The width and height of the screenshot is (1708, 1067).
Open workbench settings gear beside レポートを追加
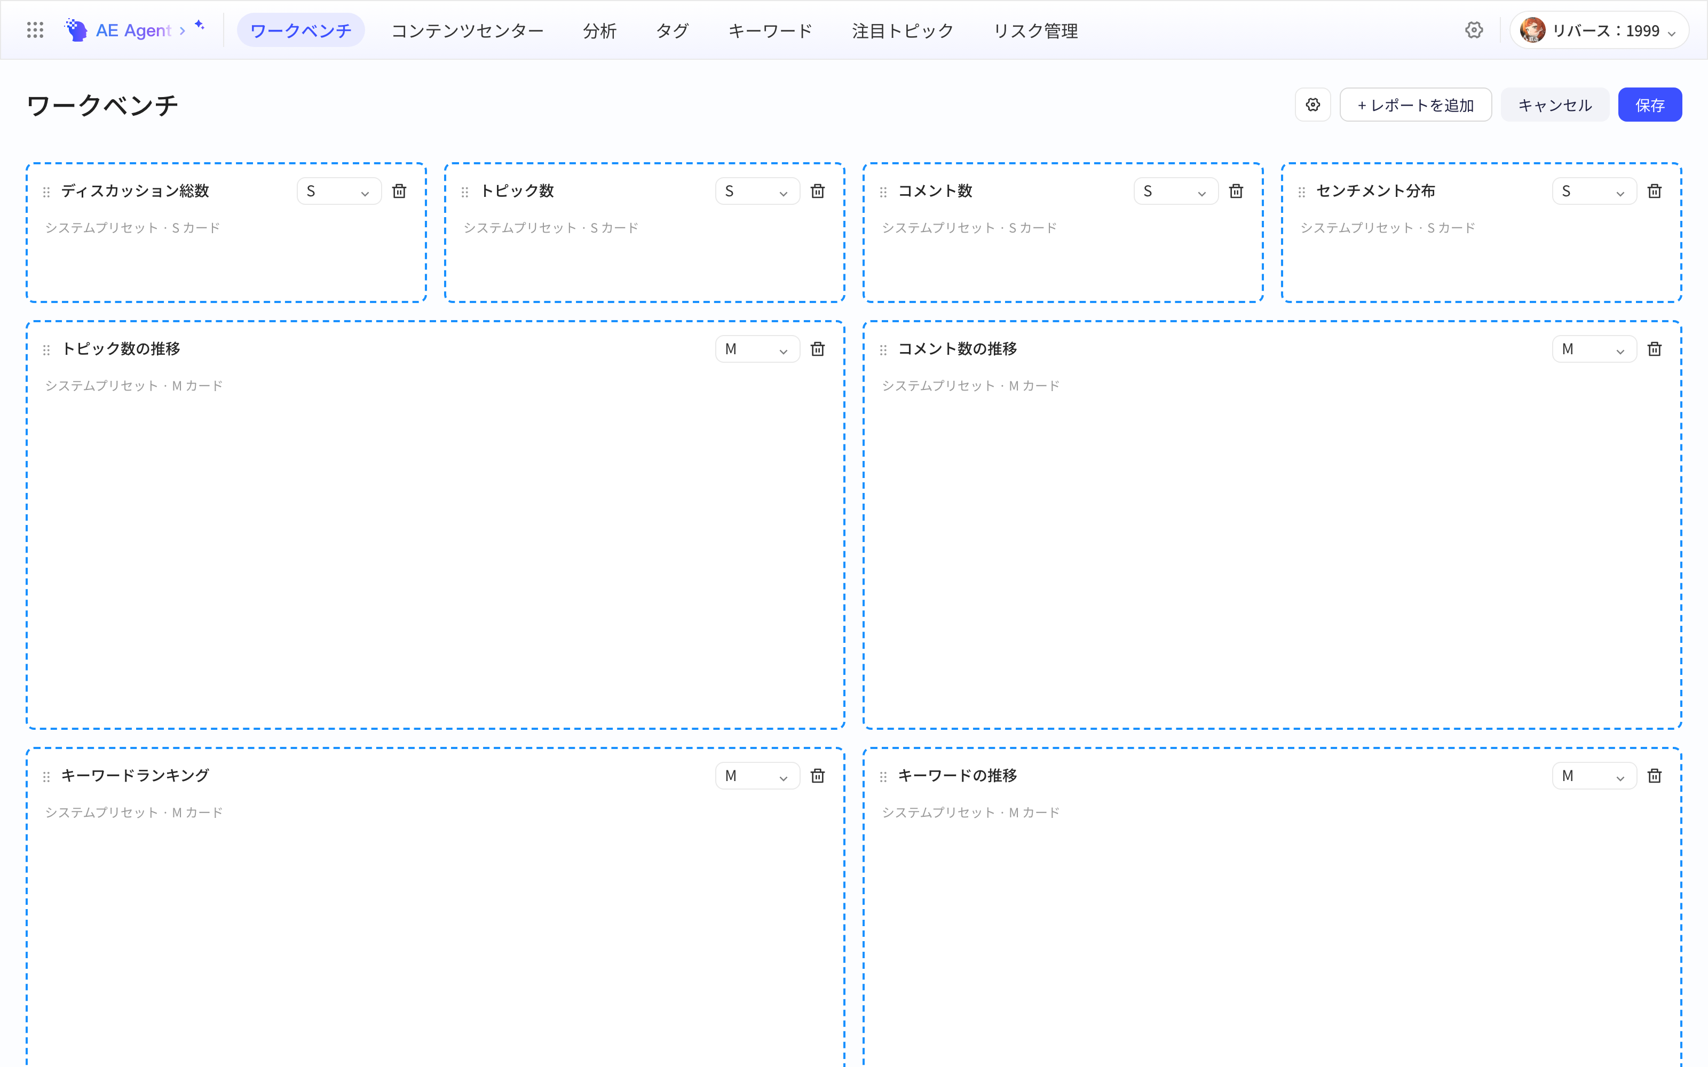click(1313, 105)
